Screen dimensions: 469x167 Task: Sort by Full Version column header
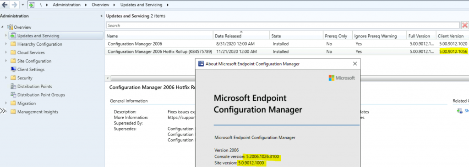[421, 36]
